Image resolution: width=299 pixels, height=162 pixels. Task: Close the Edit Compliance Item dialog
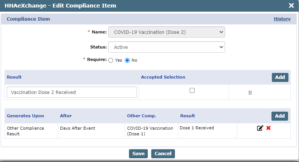291,6
